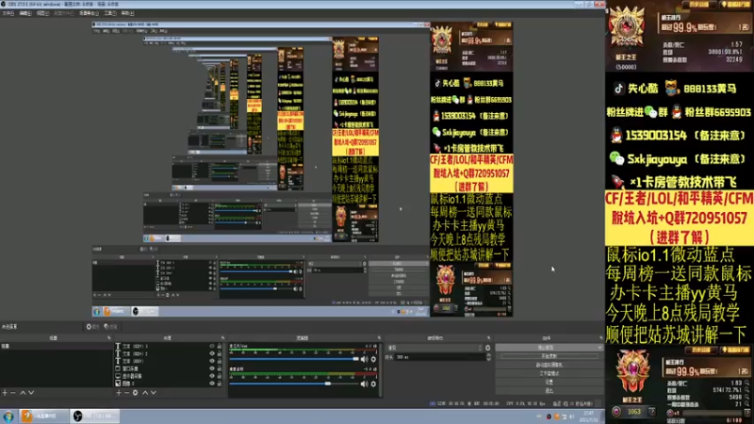Undock the Scenes panel via header icon
Viewport: 754px width, 424px height.
108,338
